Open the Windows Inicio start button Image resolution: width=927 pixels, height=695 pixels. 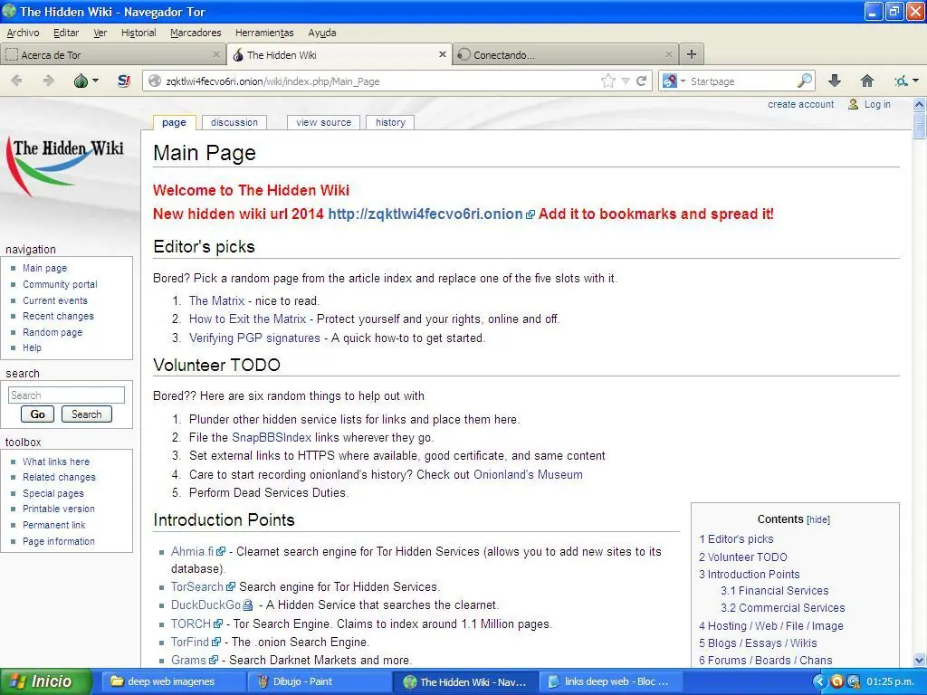click(46, 681)
